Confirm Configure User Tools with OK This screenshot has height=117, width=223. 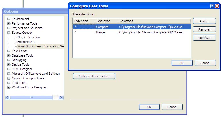(182, 63)
